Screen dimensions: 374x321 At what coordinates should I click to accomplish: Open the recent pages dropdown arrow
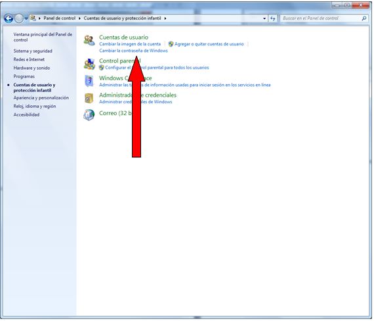26,18
